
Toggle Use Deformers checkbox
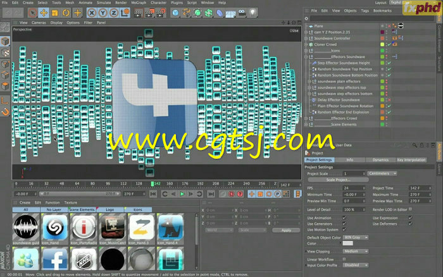click(x=410, y=224)
